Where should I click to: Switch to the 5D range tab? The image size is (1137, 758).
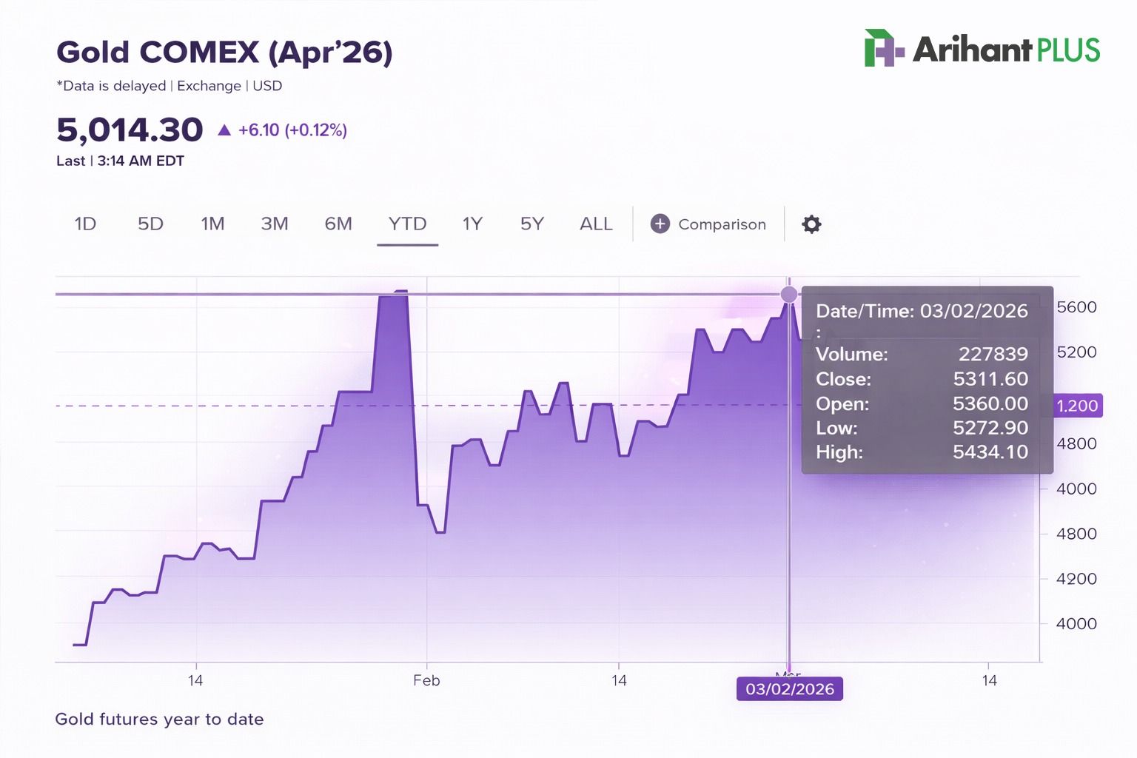(150, 224)
